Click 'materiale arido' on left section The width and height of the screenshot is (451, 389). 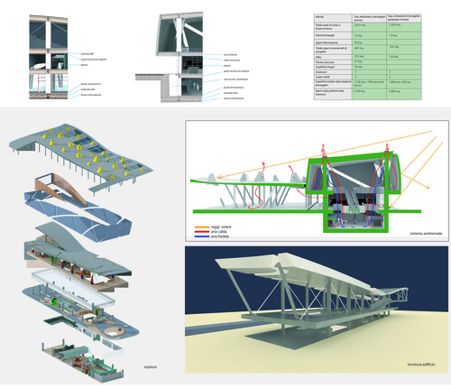pyautogui.click(x=87, y=89)
